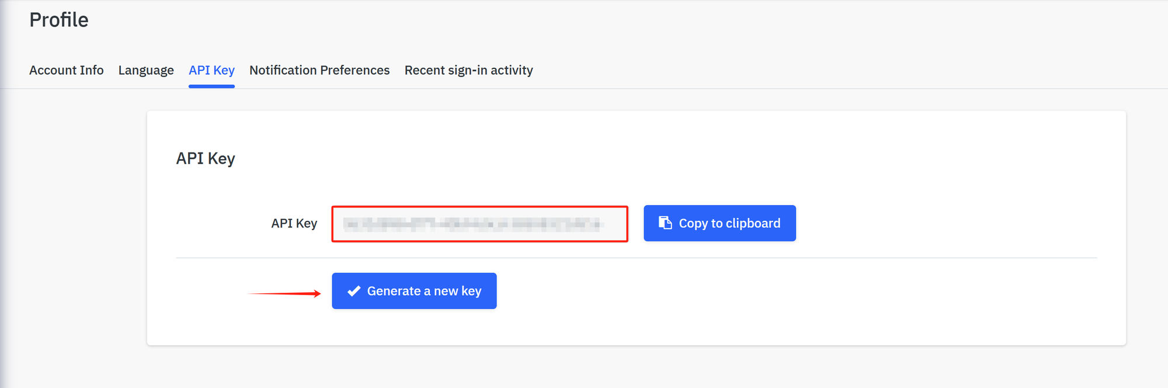
Task: Click the red border of the key field
Action: (x=479, y=207)
